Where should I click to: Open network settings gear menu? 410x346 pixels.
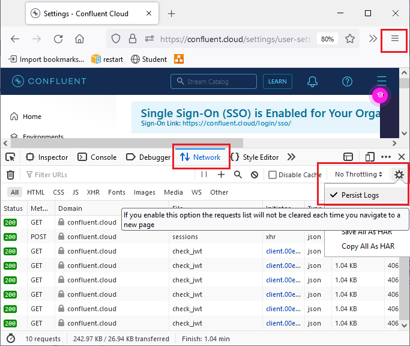pyautogui.click(x=399, y=175)
